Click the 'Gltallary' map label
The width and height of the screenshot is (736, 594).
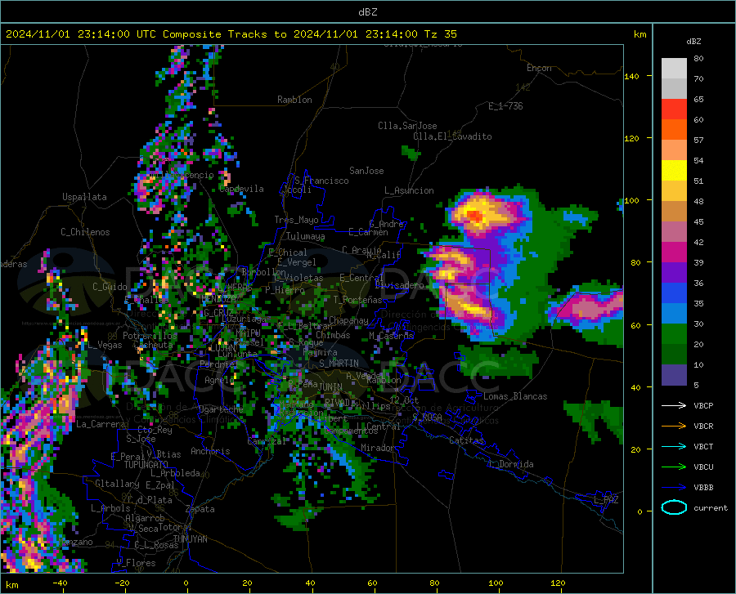coord(117,484)
